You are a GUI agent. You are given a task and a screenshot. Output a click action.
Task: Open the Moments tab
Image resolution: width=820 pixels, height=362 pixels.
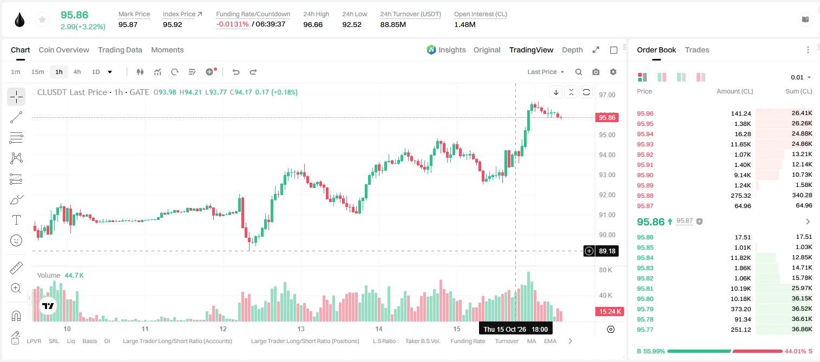tap(167, 50)
